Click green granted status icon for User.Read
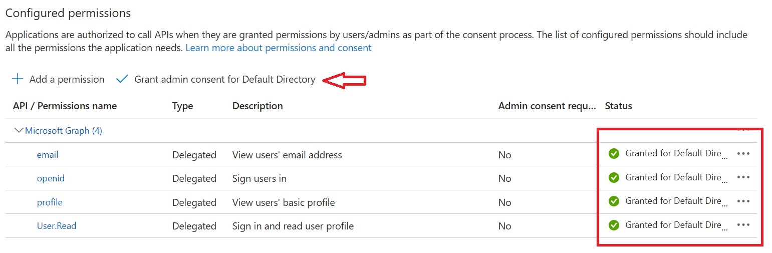Image resolution: width=772 pixels, height=253 pixels. click(614, 225)
